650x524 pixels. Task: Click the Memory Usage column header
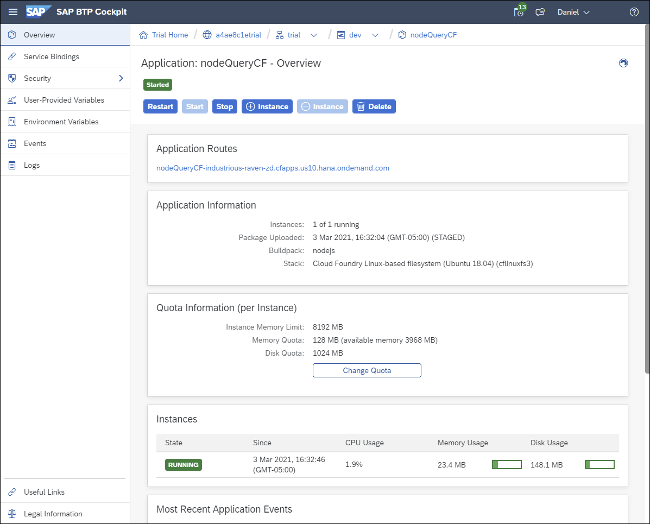pyautogui.click(x=463, y=443)
